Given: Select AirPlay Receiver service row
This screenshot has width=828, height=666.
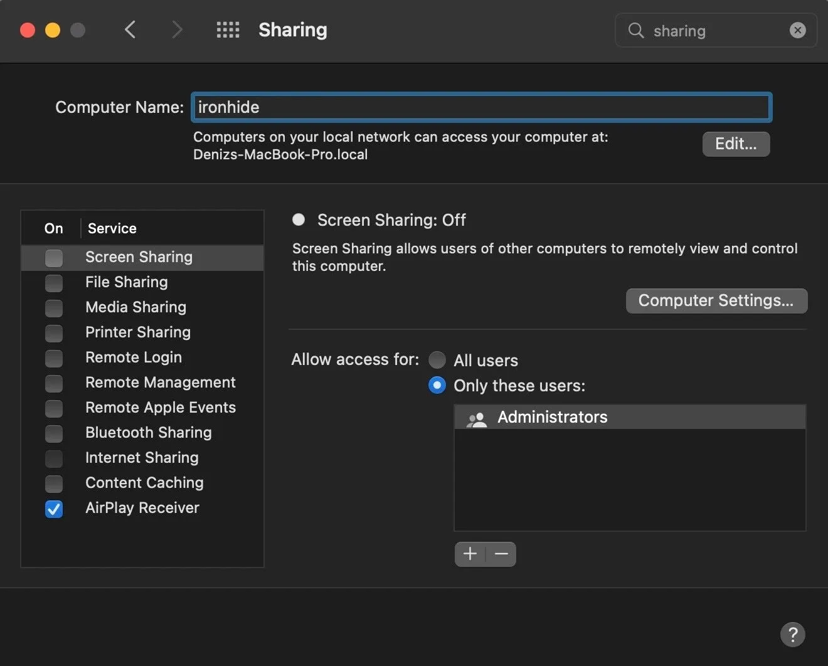Looking at the screenshot, I should (142, 509).
